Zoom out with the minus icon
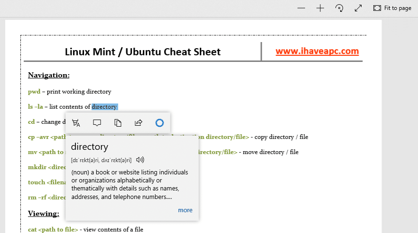The width and height of the screenshot is (418, 233). [301, 8]
